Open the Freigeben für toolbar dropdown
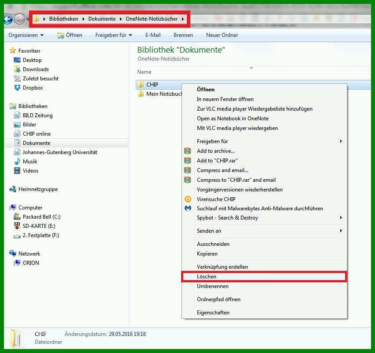375x353 pixels. pos(113,35)
